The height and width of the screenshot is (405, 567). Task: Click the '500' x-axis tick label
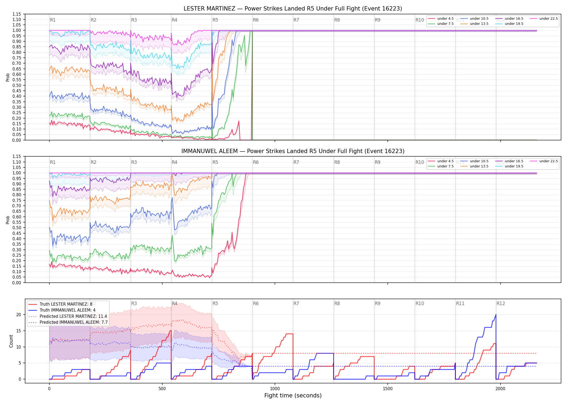tap(162, 389)
